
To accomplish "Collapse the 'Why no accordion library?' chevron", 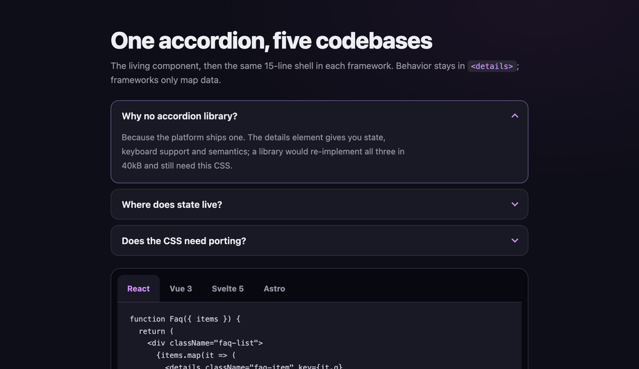I will [515, 116].
